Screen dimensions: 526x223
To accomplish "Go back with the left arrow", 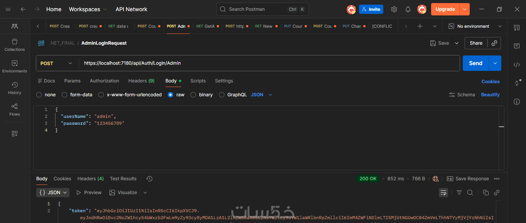I will pos(23,9).
